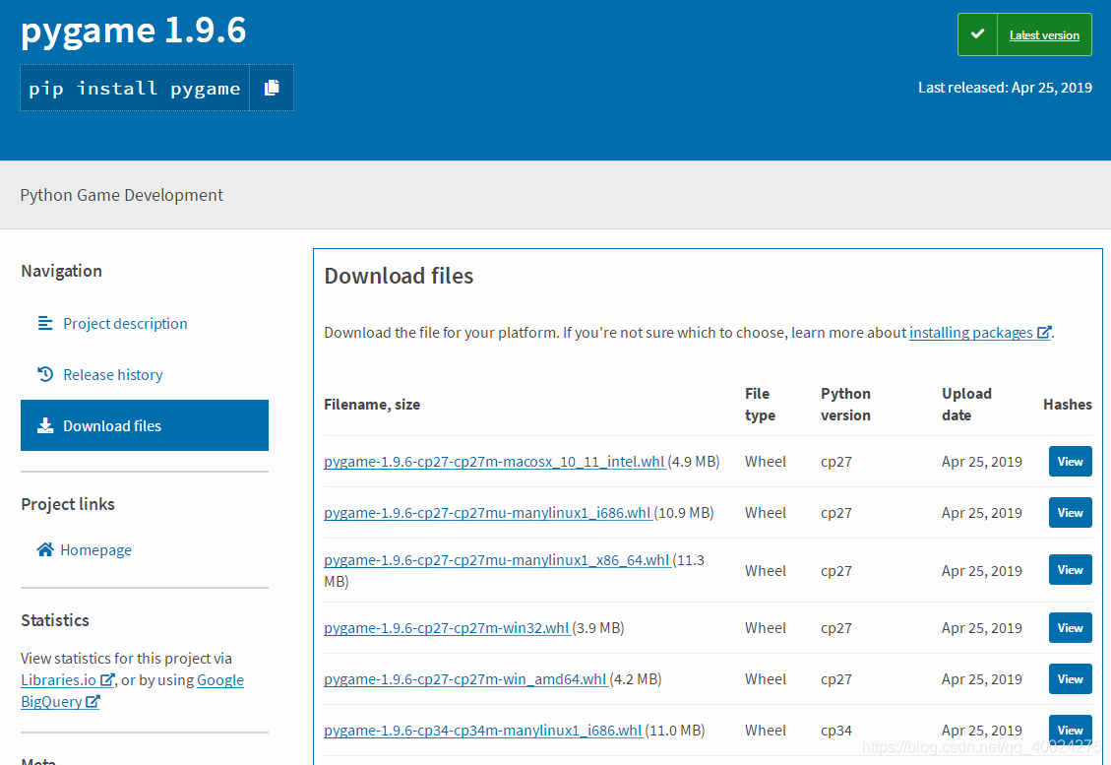Click the Statistics sidebar heading

click(x=54, y=620)
